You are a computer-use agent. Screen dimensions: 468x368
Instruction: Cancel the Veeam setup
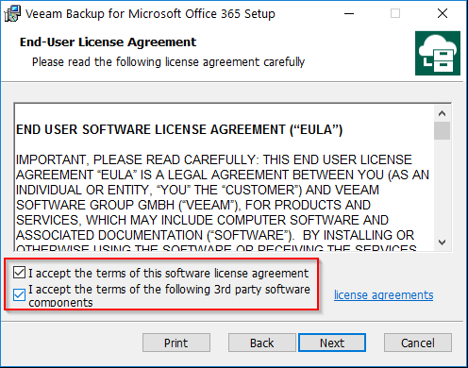pyautogui.click(x=418, y=343)
